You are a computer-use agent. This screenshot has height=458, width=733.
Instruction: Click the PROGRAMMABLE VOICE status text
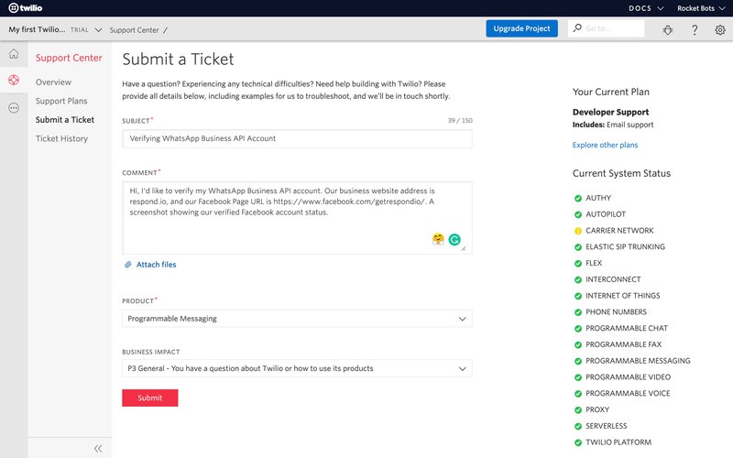[628, 394]
